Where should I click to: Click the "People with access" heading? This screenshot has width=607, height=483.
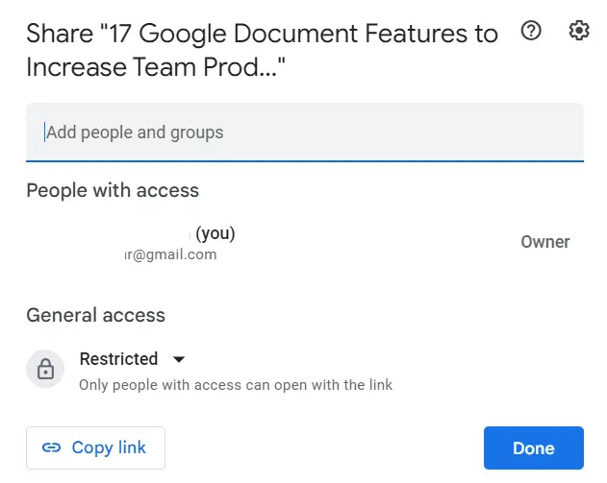[x=113, y=190]
